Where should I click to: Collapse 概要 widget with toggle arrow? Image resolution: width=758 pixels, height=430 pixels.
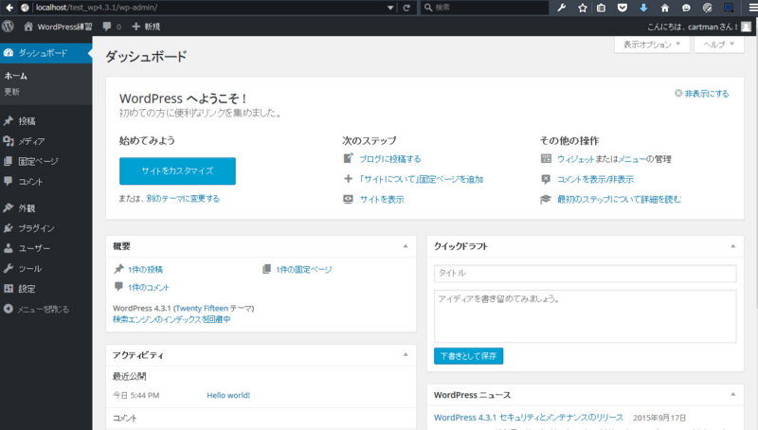click(x=406, y=246)
